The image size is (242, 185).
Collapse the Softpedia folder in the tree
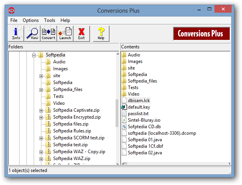tap(34, 55)
